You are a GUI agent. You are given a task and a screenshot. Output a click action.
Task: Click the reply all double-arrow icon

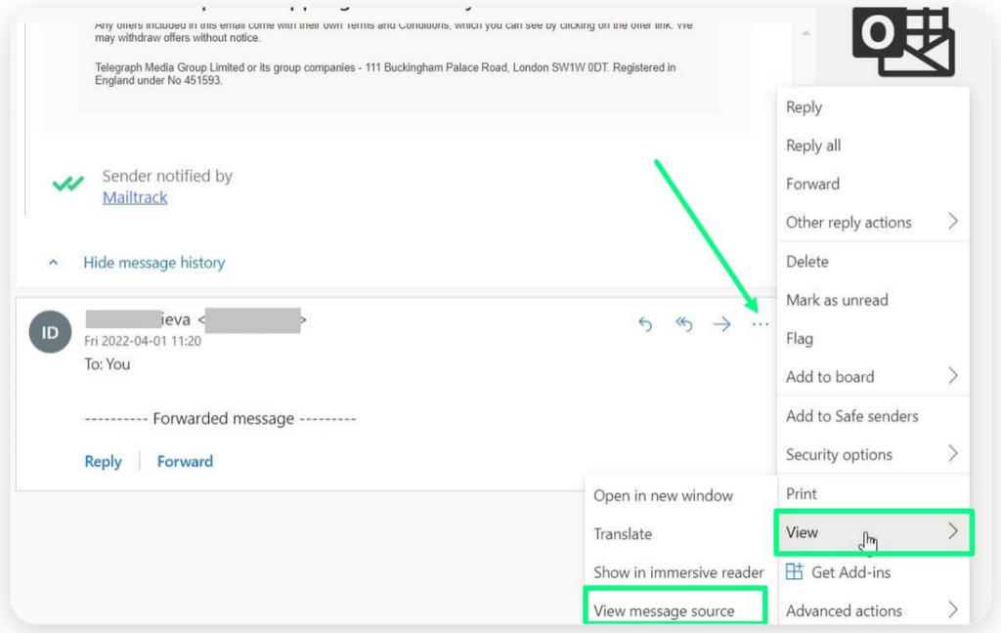point(684,324)
